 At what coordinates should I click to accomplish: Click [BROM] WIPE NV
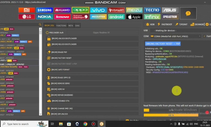click(x=92, y=89)
